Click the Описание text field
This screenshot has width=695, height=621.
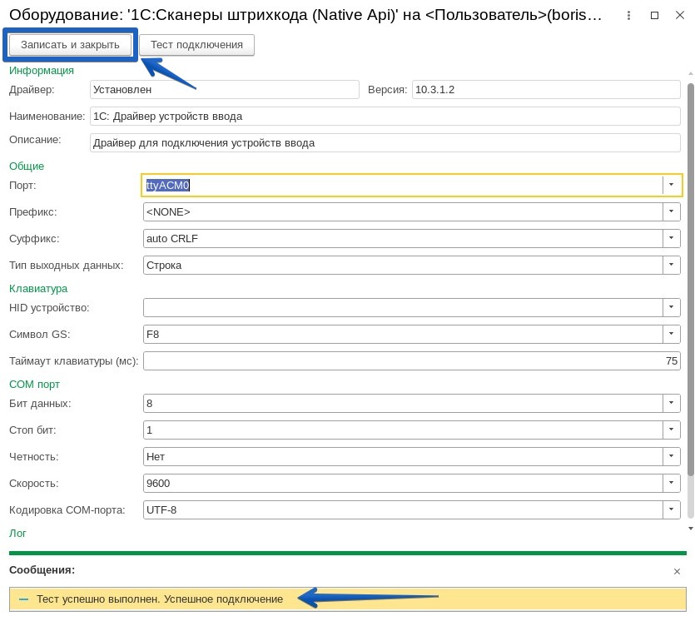(385, 142)
